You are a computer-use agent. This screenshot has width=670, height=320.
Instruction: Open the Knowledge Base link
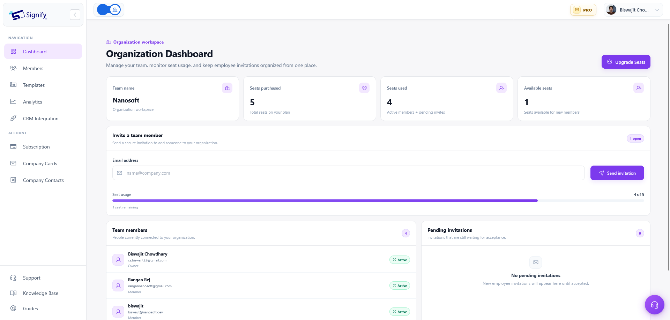pos(43,293)
